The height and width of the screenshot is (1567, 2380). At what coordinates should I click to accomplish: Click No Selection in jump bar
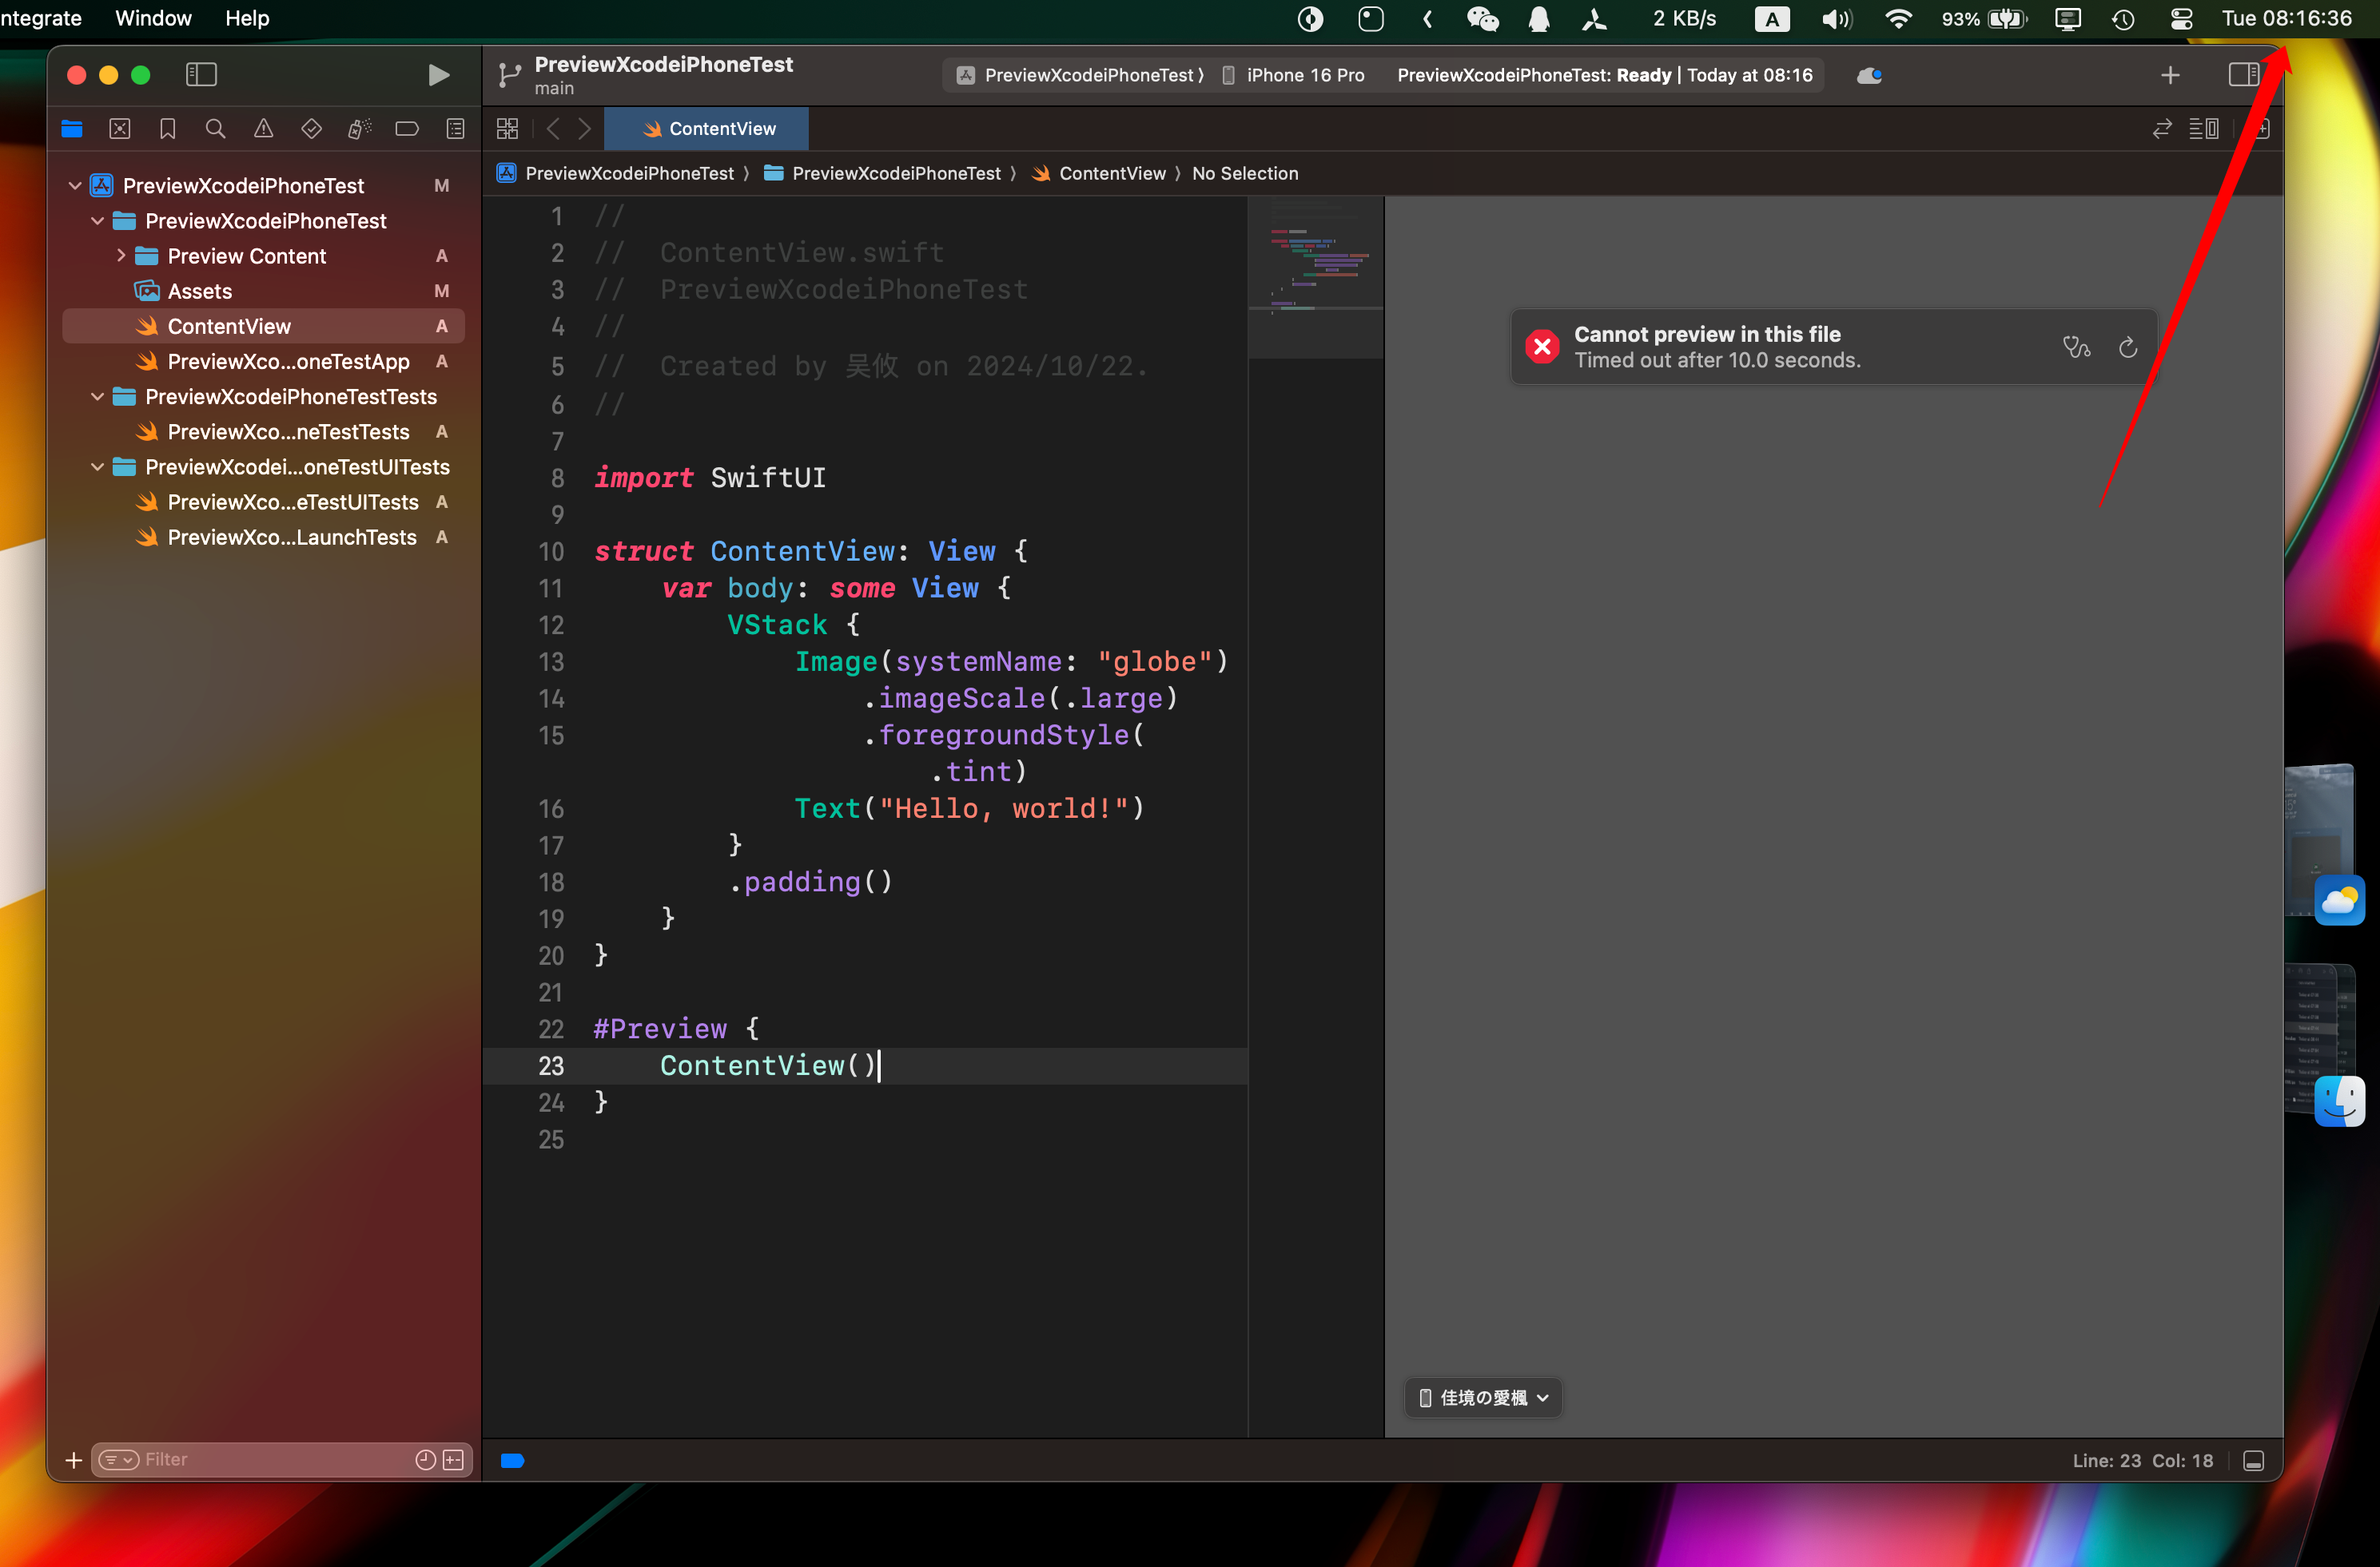(x=1245, y=173)
